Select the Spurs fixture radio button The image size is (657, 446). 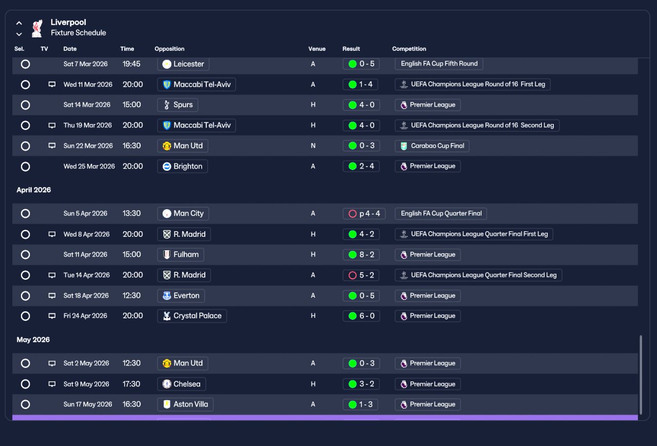coord(25,105)
